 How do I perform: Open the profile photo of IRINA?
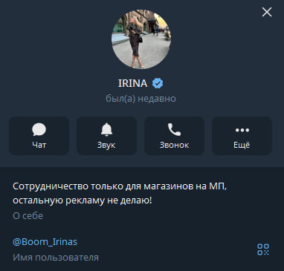click(x=141, y=39)
